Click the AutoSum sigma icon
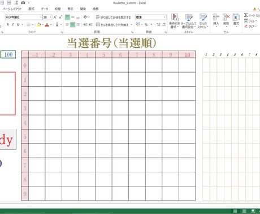The width and height of the screenshot is (260, 214). tap(246, 15)
